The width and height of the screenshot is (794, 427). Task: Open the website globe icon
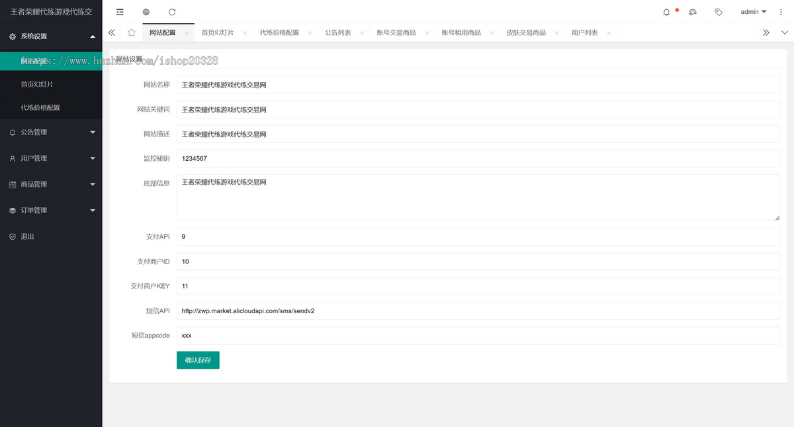point(146,12)
